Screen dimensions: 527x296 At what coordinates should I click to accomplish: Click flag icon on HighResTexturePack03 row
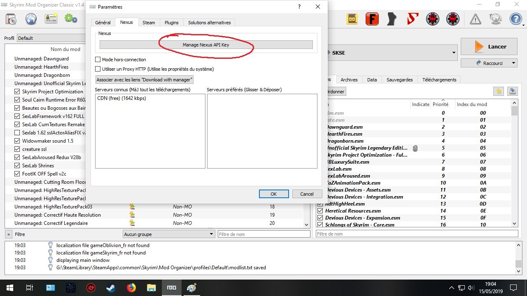(x=132, y=207)
